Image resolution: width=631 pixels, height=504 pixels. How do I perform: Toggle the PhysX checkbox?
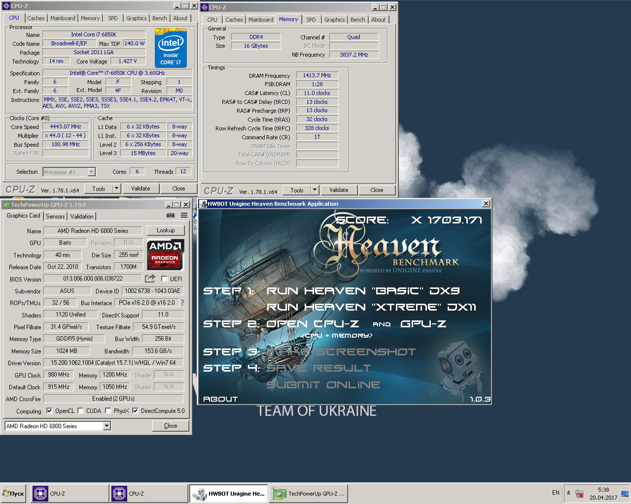(x=108, y=410)
